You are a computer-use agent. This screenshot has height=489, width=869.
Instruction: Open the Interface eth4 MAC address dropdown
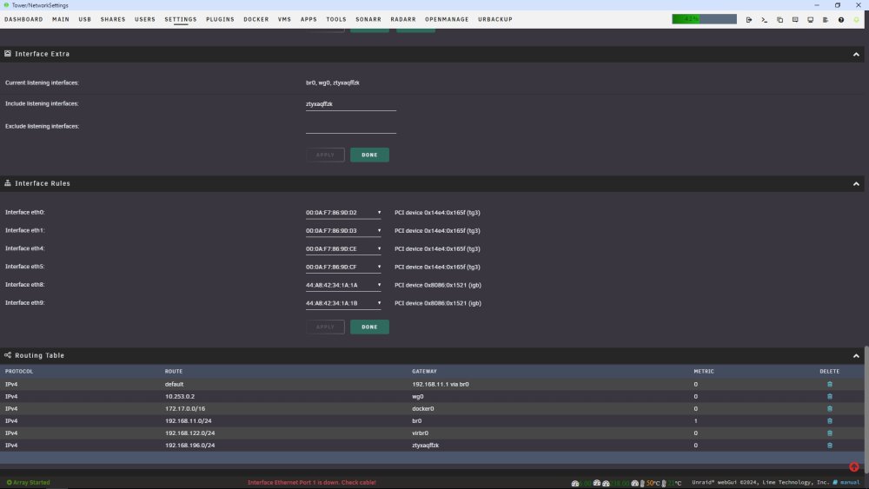(x=343, y=249)
